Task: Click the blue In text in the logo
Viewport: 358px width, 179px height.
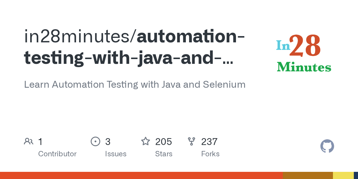Action: [283, 46]
